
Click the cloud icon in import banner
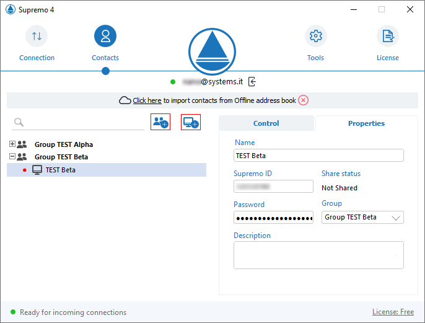click(x=125, y=100)
